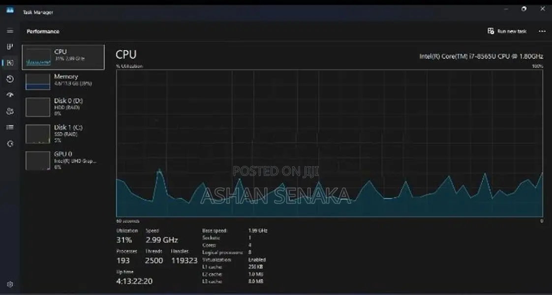Open the Services page icon
The width and height of the screenshot is (552, 295).
[10, 144]
